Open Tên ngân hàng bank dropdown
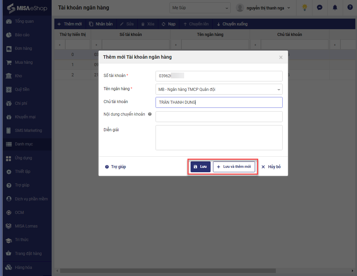Screen dimensions: 357x276 tap(219, 90)
